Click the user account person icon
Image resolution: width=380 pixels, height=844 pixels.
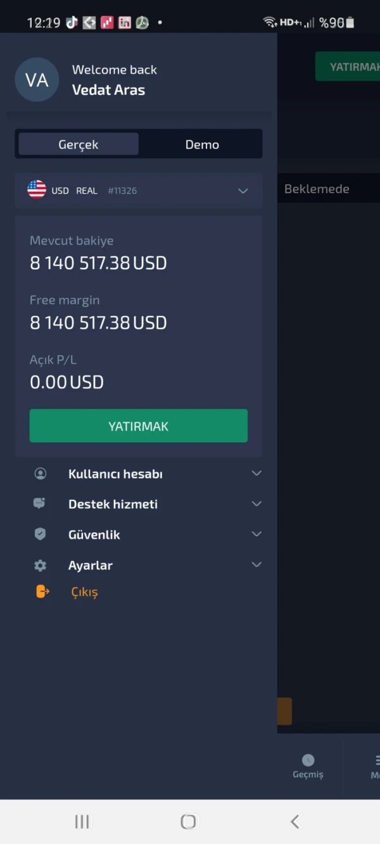point(41,474)
